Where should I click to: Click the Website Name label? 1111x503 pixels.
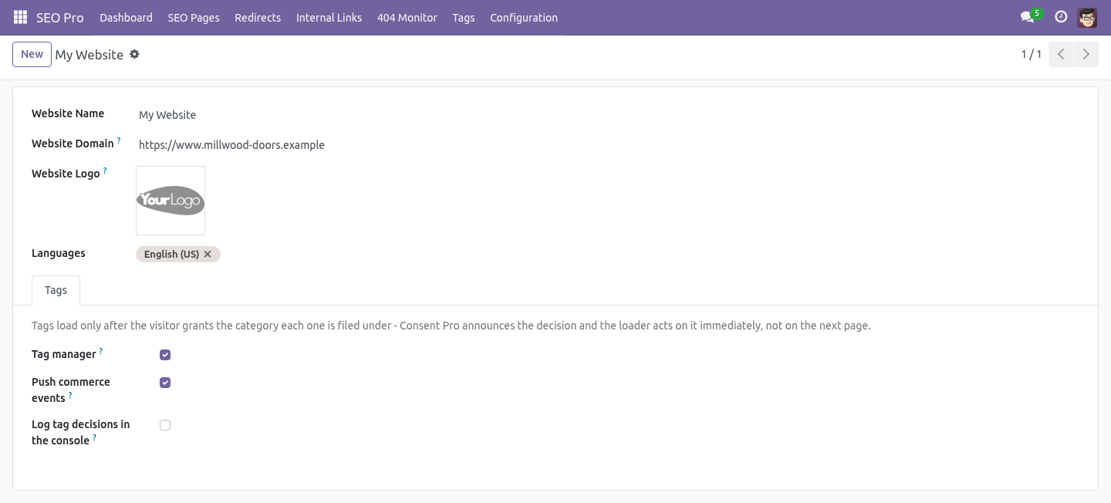point(68,113)
